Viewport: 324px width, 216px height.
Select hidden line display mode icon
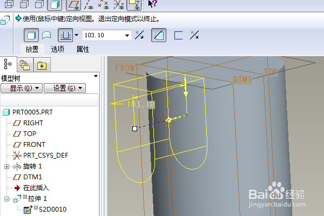click(24, 4)
